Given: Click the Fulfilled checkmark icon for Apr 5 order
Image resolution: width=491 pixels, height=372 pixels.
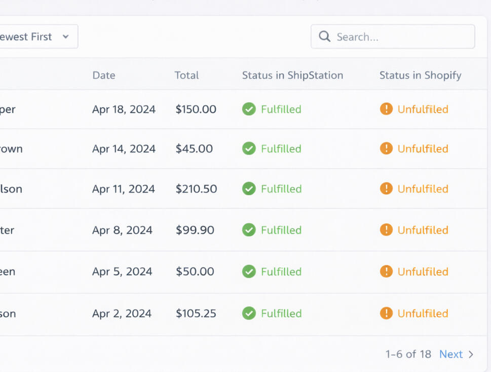Looking at the screenshot, I should [249, 272].
